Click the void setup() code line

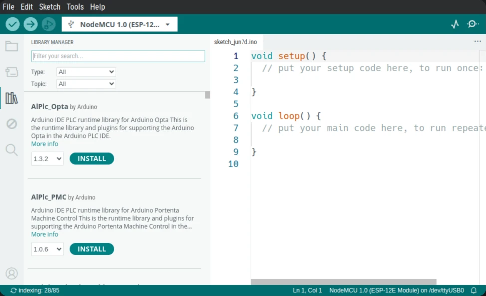[x=288, y=56]
